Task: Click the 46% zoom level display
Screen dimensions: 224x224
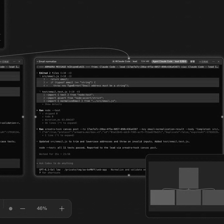Action: [x=42, y=208]
